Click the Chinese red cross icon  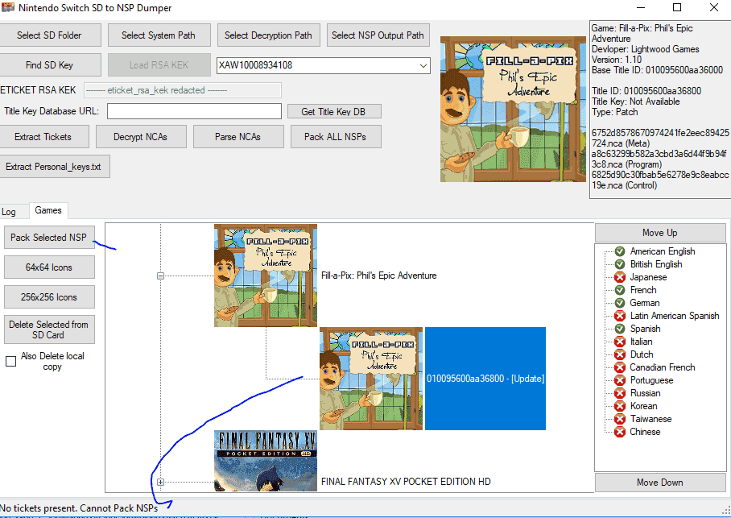point(620,432)
